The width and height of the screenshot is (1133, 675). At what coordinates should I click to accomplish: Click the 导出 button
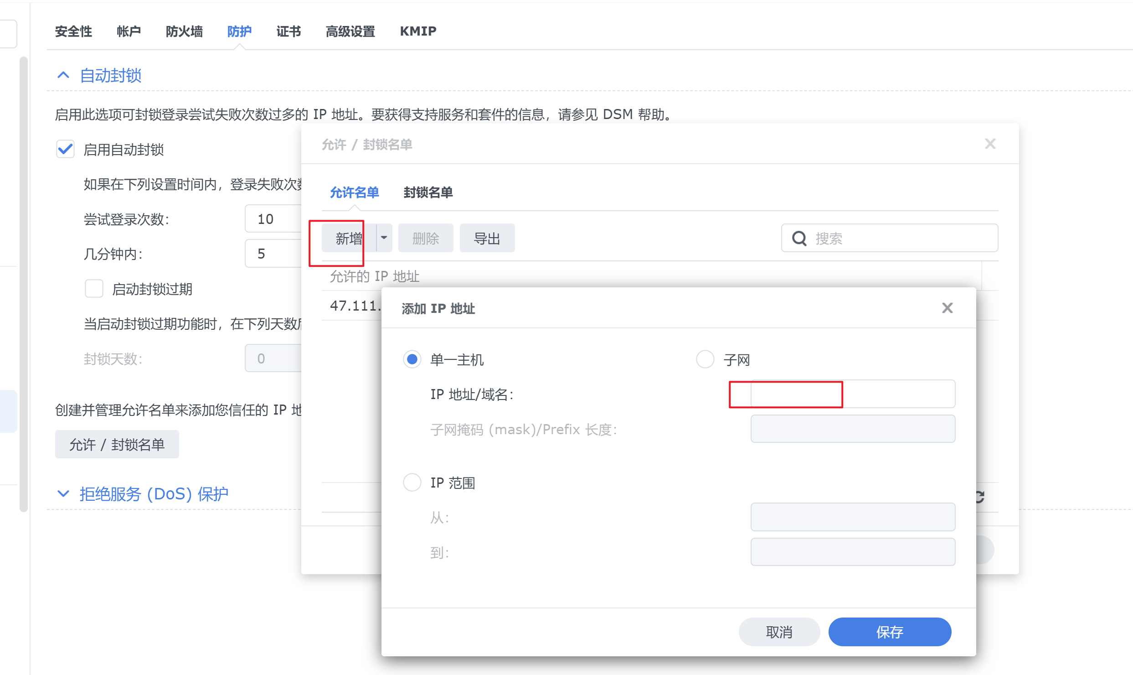(487, 238)
